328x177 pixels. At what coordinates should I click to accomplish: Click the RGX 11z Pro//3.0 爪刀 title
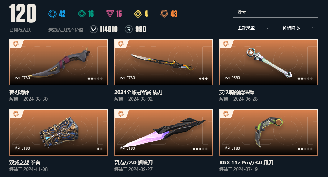point(246,163)
